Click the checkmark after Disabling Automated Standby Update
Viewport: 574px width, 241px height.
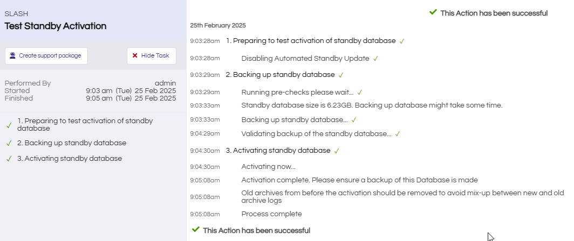[x=375, y=59]
